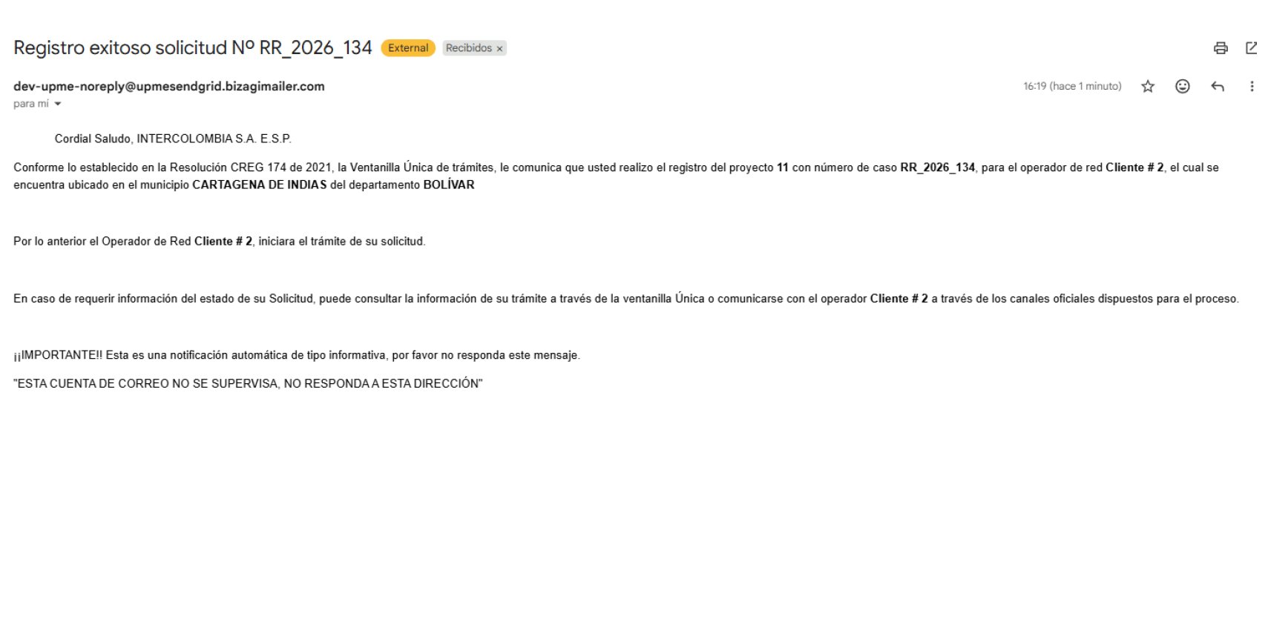Open the email in a new window
This screenshot has width=1268, height=639.
click(x=1252, y=48)
